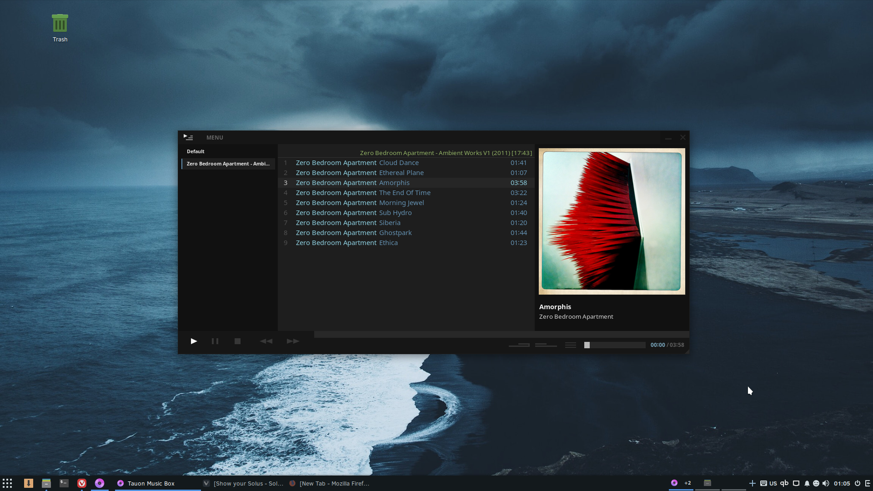The width and height of the screenshot is (873, 491).
Task: Switch to Show your Solus Vivaldi window
Action: coord(244,483)
